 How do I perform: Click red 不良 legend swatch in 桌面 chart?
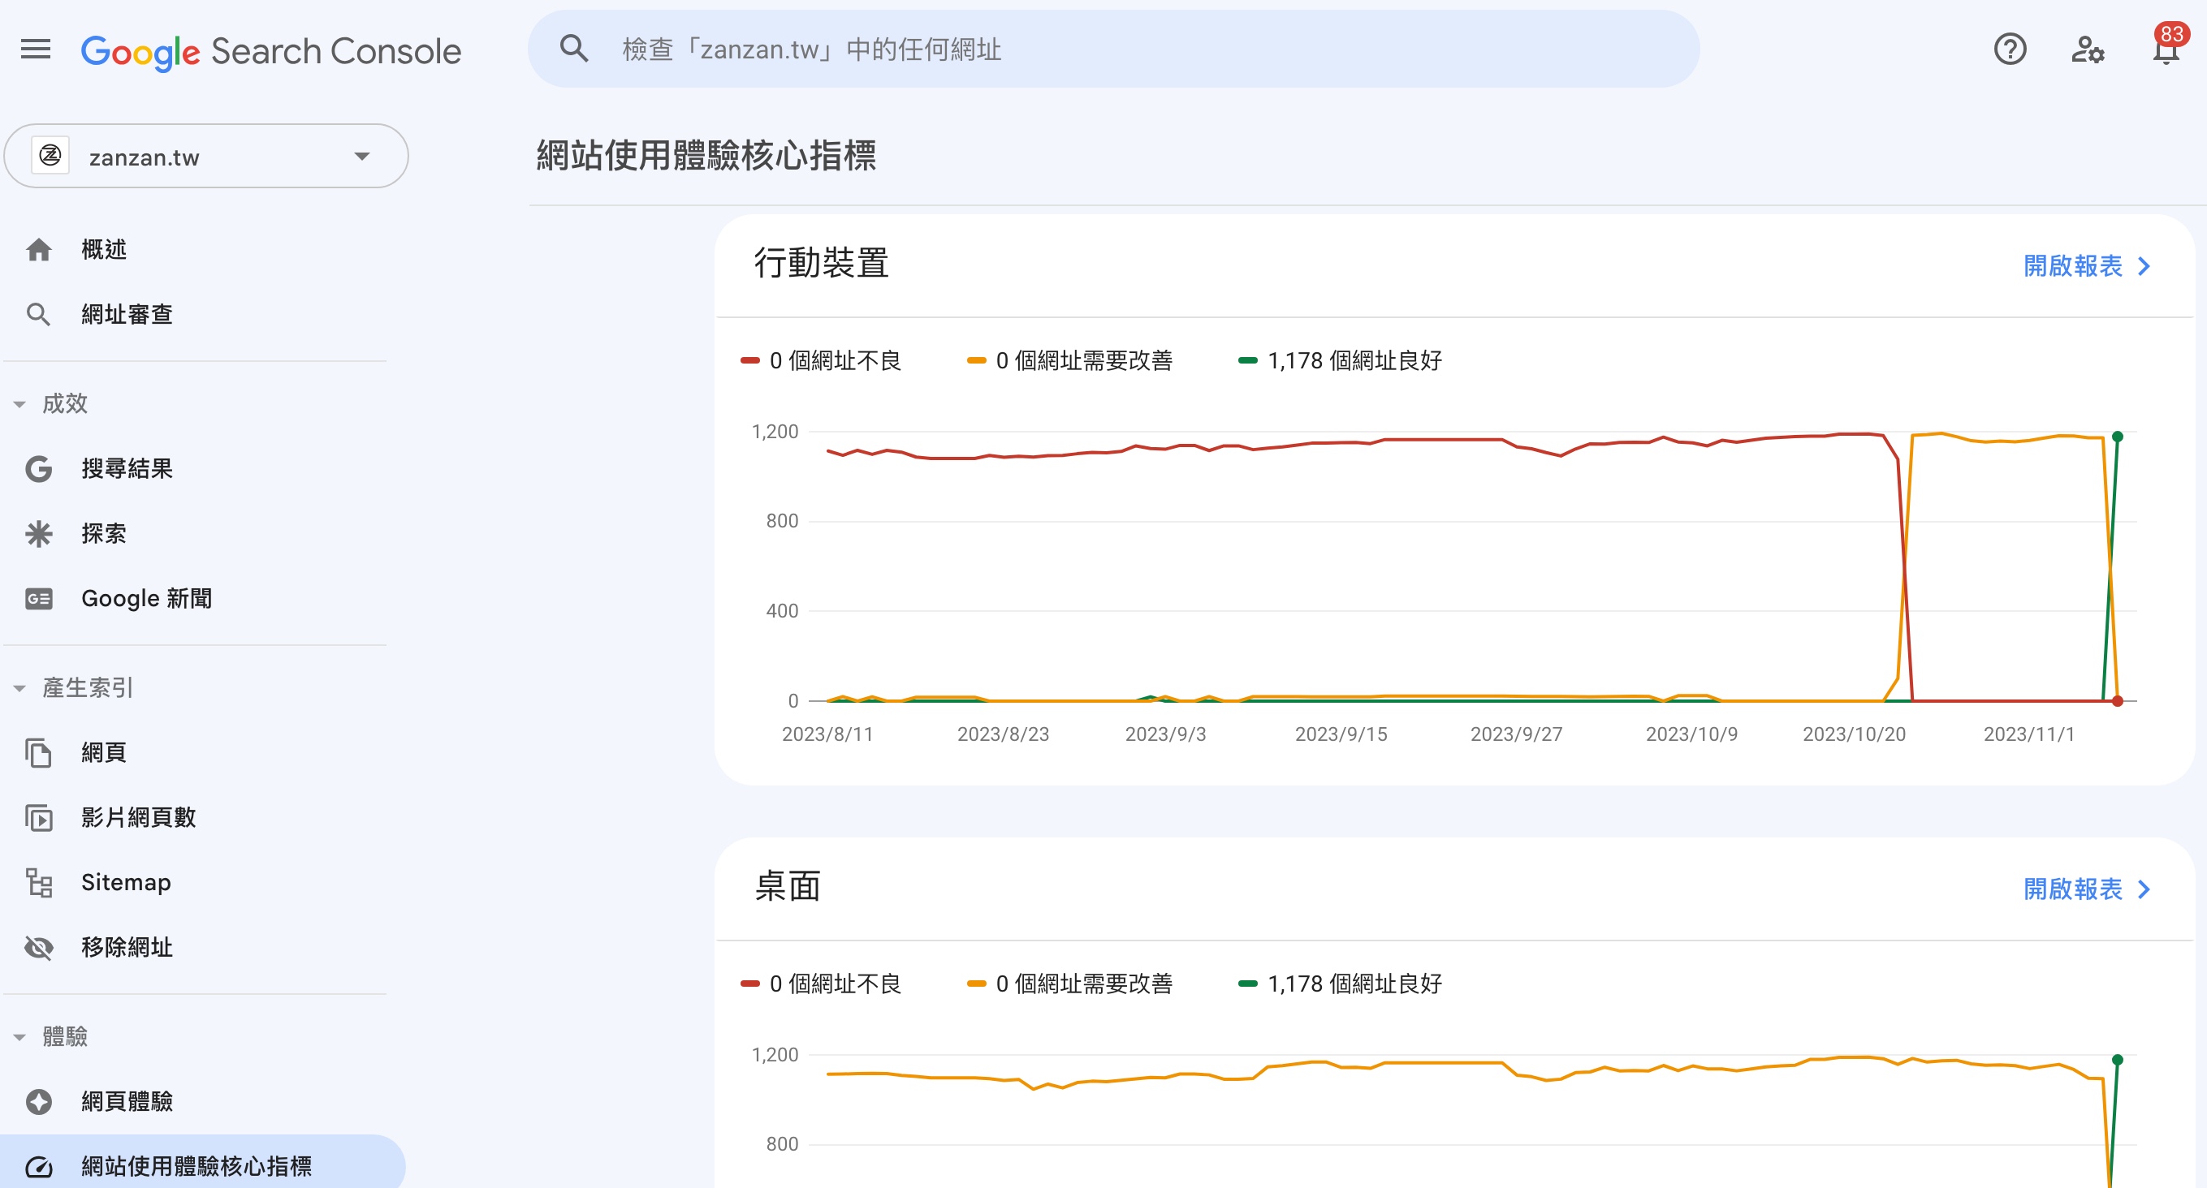coord(749,984)
